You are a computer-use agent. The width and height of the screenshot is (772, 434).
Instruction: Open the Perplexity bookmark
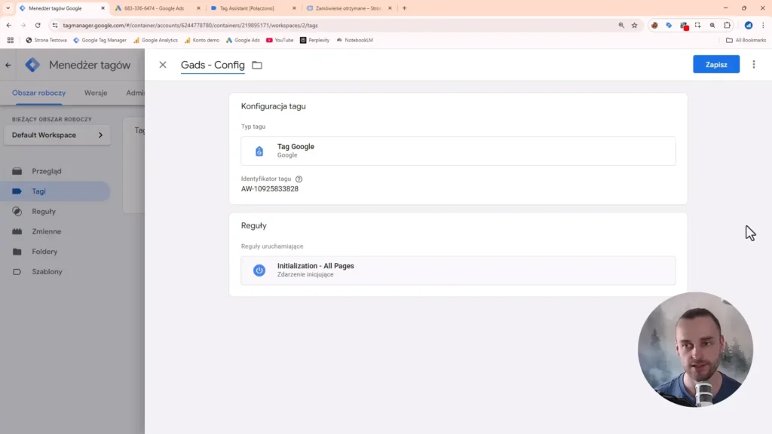tap(315, 41)
